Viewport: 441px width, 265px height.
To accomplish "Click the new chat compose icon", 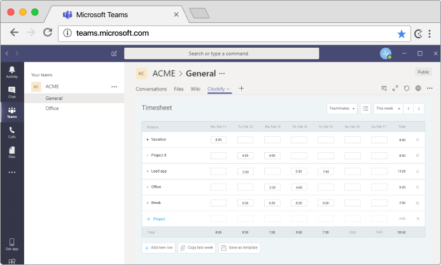I will click(114, 54).
